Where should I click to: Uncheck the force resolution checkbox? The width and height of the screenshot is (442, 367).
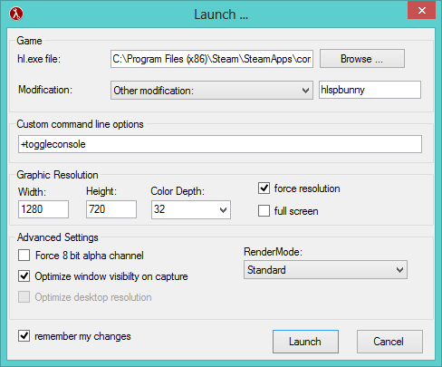(x=264, y=188)
